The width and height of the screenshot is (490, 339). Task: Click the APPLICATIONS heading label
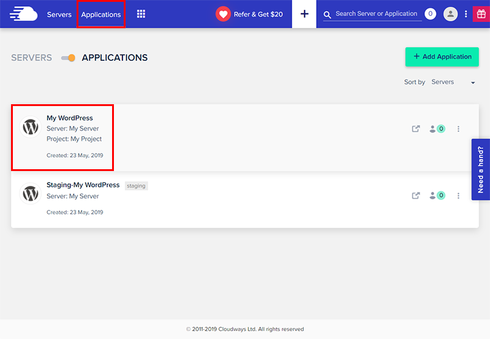coord(115,58)
